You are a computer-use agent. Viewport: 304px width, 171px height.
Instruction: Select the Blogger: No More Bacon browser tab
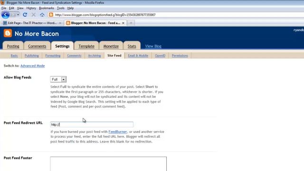coord(95,23)
